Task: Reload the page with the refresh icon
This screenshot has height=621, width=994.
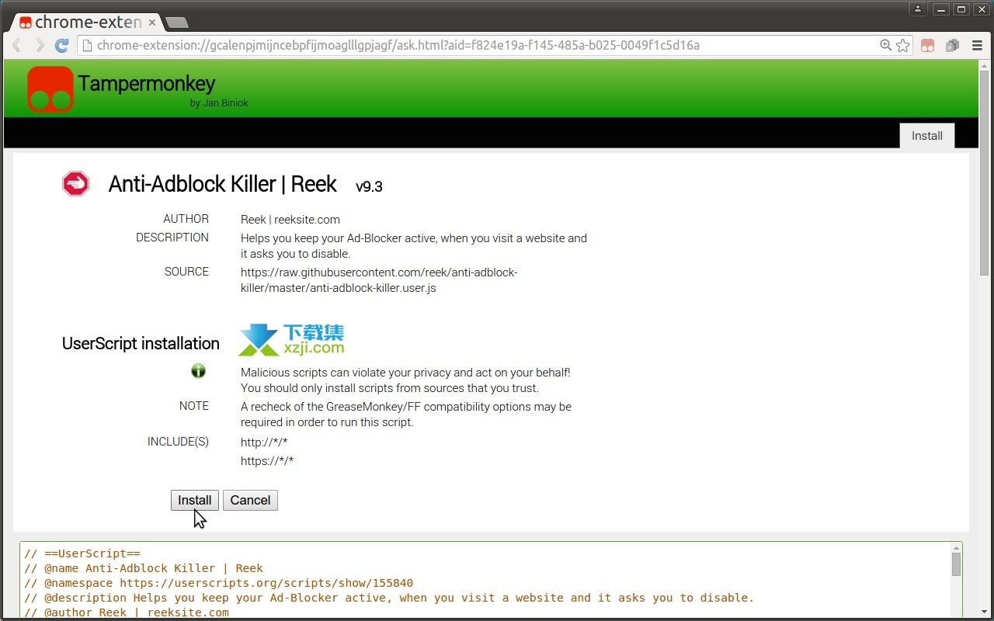Action: [x=62, y=46]
